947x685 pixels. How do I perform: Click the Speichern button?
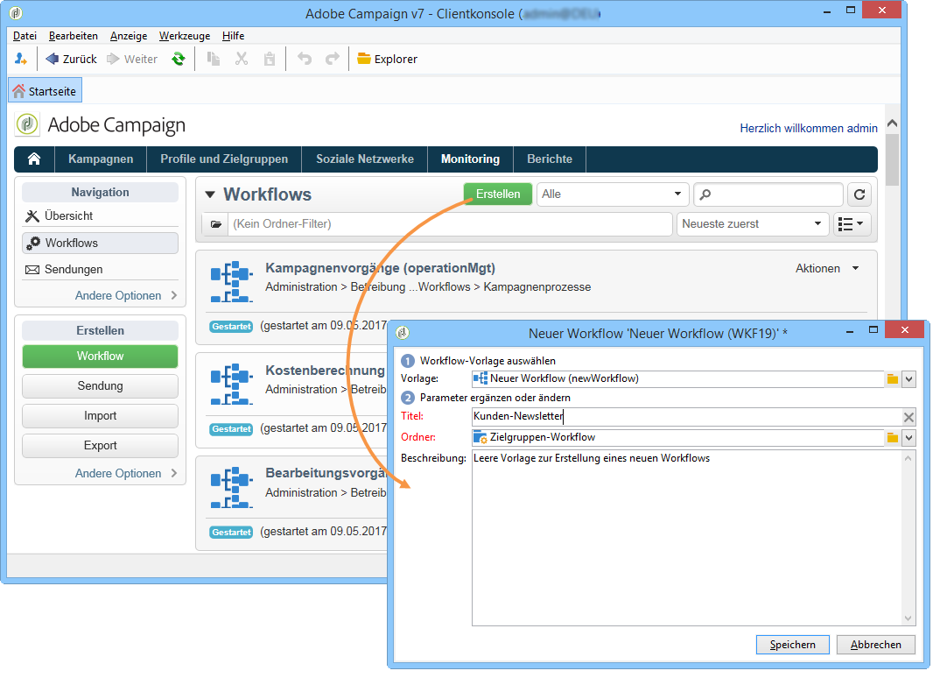point(792,645)
